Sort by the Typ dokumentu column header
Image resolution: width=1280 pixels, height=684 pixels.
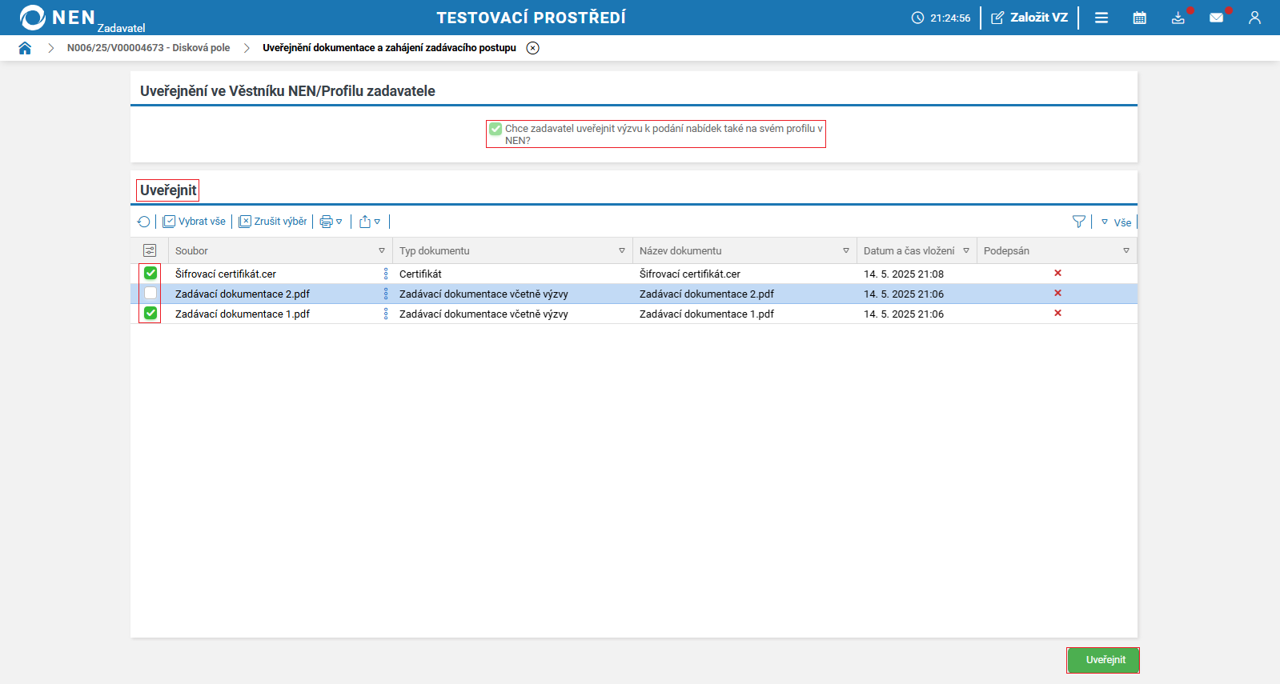435,250
